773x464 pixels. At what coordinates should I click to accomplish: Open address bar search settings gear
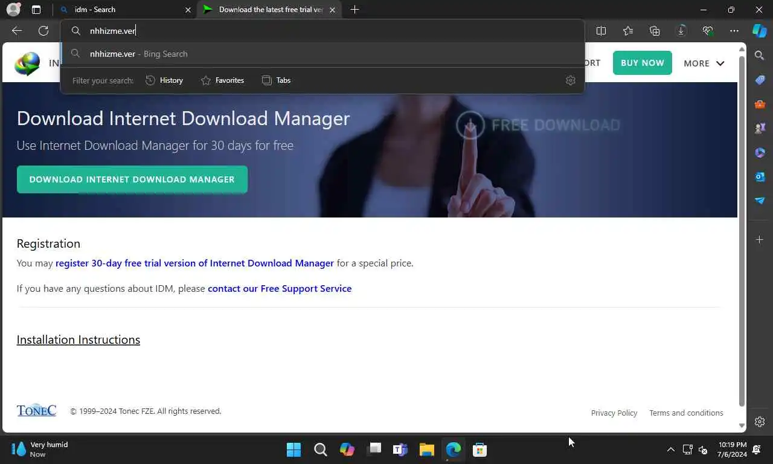point(570,80)
